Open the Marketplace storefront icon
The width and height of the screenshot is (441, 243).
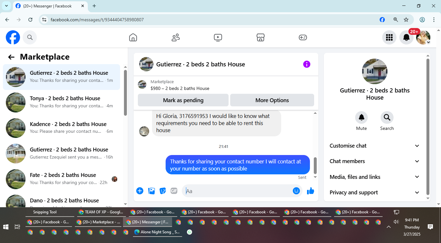coord(261,38)
